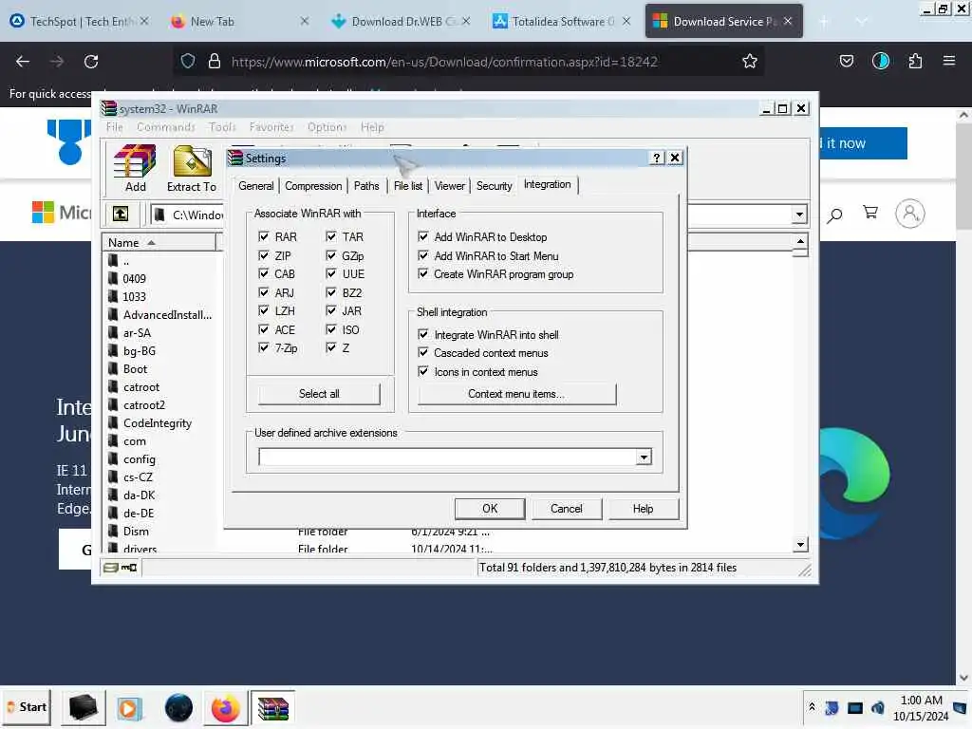Reload the page in Firefox
The image size is (972, 729).
91,62
